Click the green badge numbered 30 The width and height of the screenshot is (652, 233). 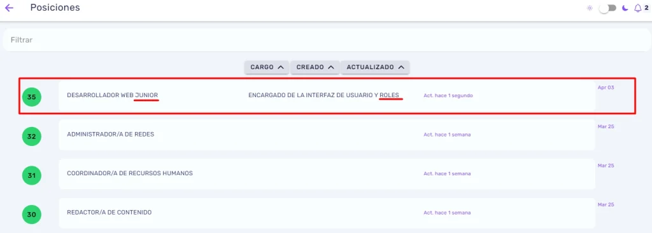[x=32, y=215]
